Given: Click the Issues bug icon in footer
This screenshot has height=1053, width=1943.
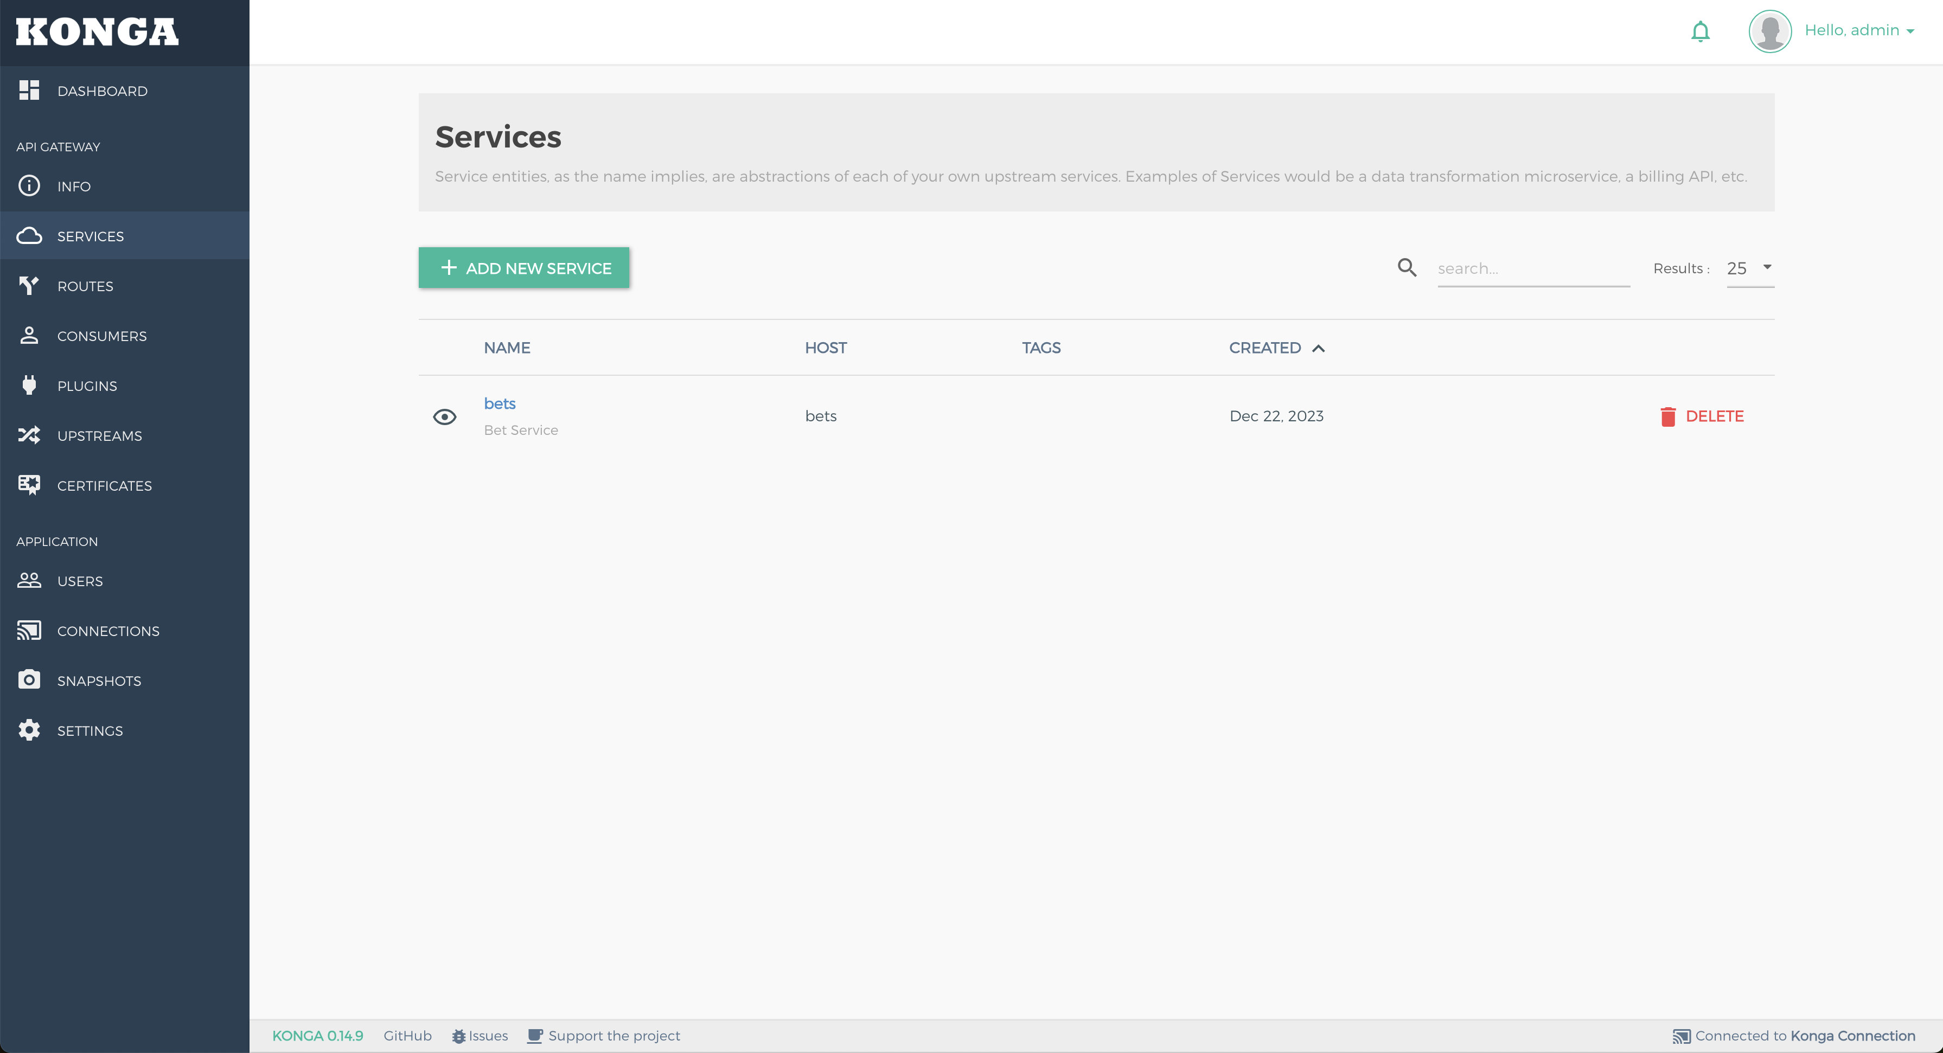Looking at the screenshot, I should pos(458,1036).
